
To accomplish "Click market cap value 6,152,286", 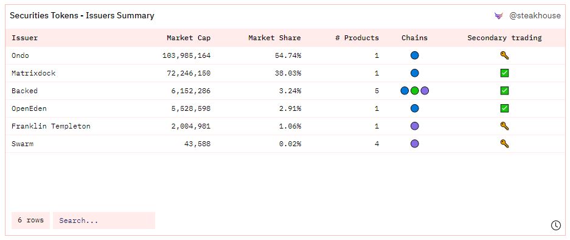I will point(191,91).
